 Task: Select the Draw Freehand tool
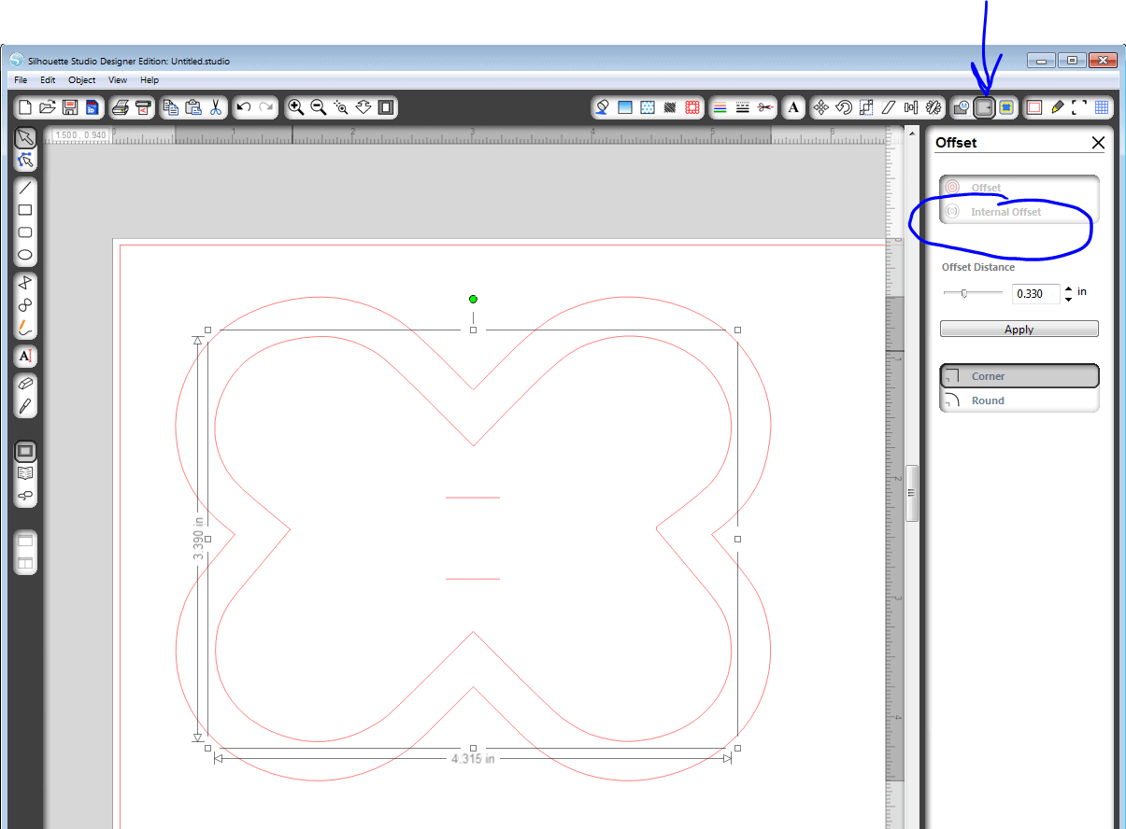[x=25, y=327]
